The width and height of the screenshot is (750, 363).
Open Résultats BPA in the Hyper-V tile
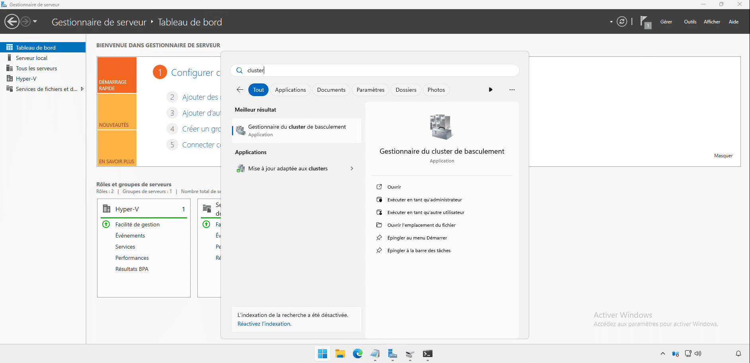(x=132, y=269)
